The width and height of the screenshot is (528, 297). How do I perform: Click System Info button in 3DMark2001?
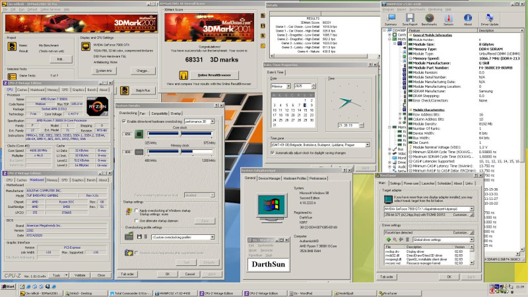pyautogui.click(x=104, y=71)
